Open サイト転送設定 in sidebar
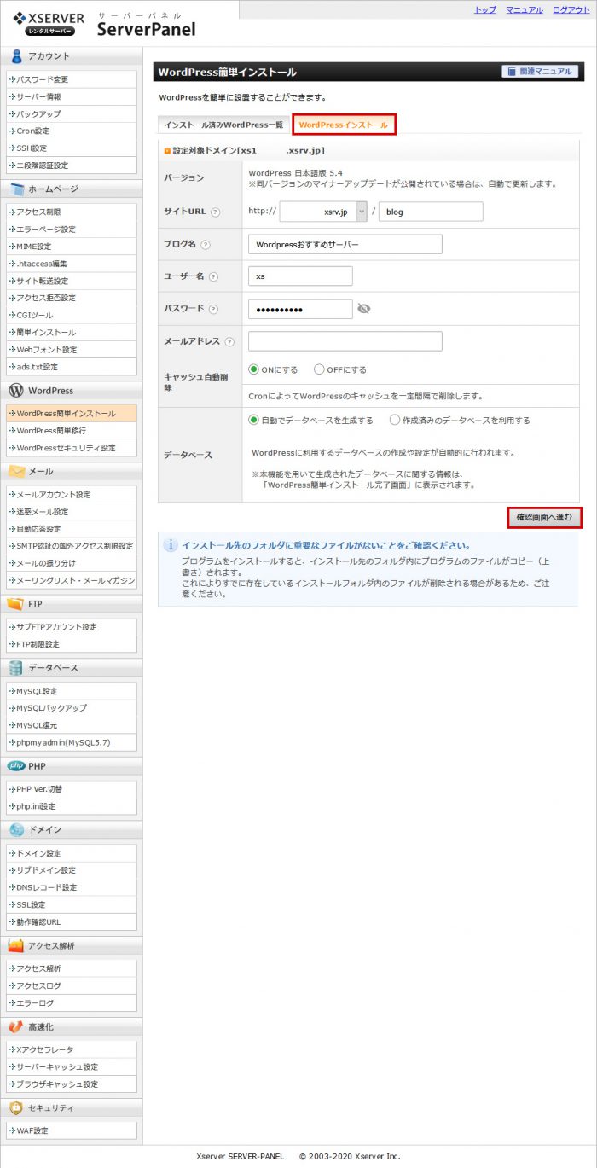Screen dimensions: 597x1168 pos(72,281)
